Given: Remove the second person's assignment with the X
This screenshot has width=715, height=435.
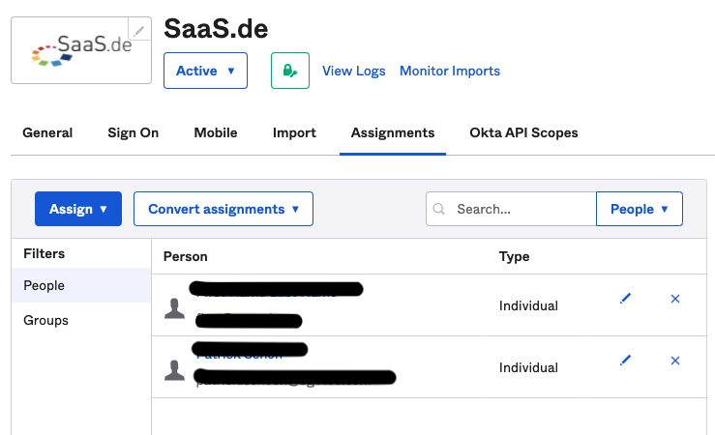Looking at the screenshot, I should [x=675, y=361].
